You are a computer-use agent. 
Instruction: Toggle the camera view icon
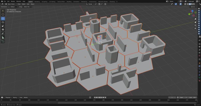[x=195, y=25]
